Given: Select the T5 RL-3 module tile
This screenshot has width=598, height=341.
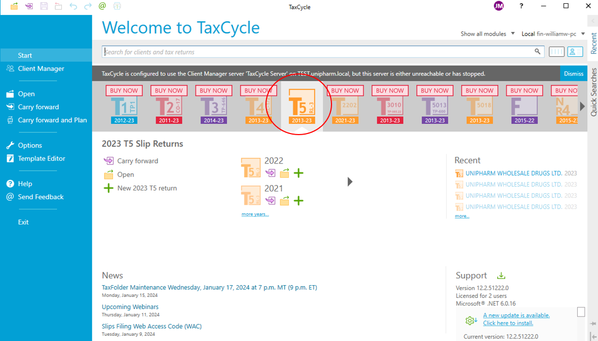Looking at the screenshot, I should point(302,106).
